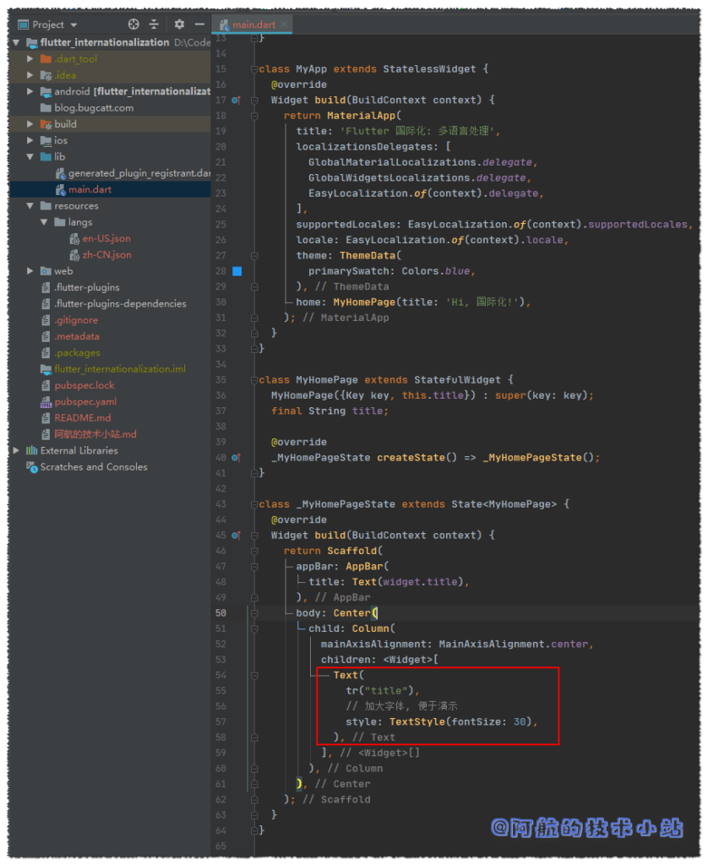Collapse the lib folder

click(31, 157)
